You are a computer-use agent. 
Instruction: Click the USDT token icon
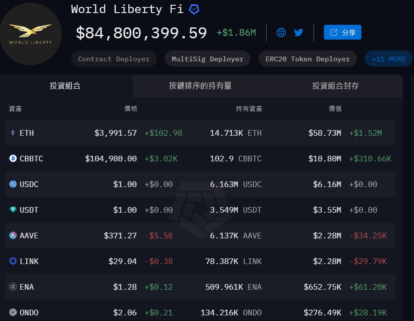(13, 210)
